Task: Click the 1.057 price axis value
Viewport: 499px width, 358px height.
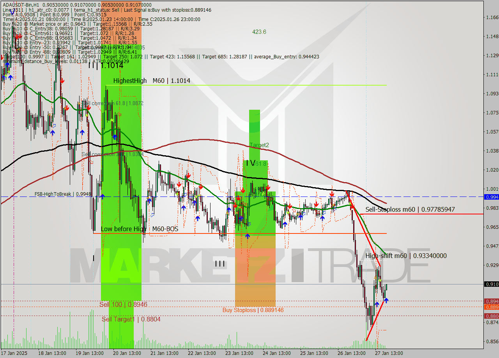Action: point(492,132)
